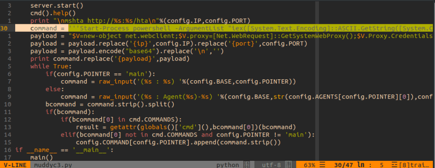Image resolution: width=435 pixels, height=168 pixels.
Task: Click the if __name__ == '__main__': line
Action: [64, 150]
